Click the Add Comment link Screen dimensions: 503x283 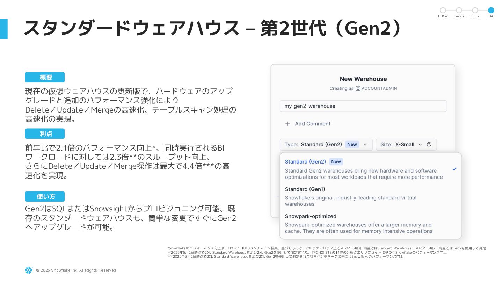click(x=313, y=124)
